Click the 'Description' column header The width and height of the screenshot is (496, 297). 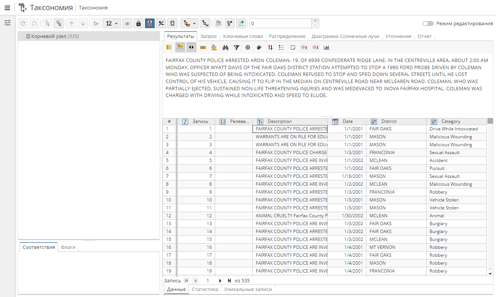click(290, 121)
